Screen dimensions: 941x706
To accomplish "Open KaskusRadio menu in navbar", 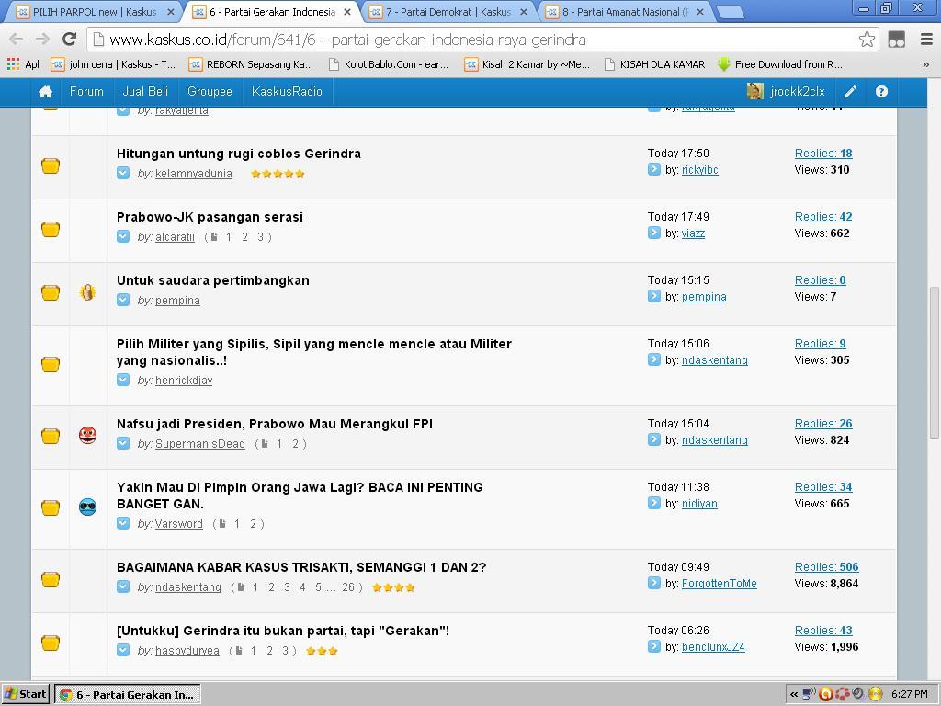I will (287, 91).
